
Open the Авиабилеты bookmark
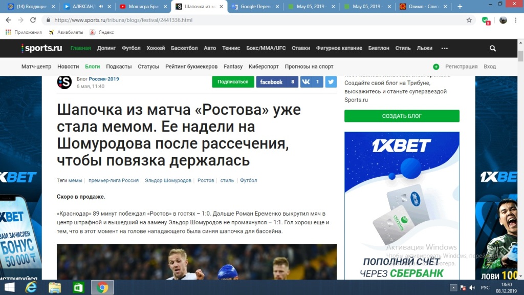[x=66, y=32]
